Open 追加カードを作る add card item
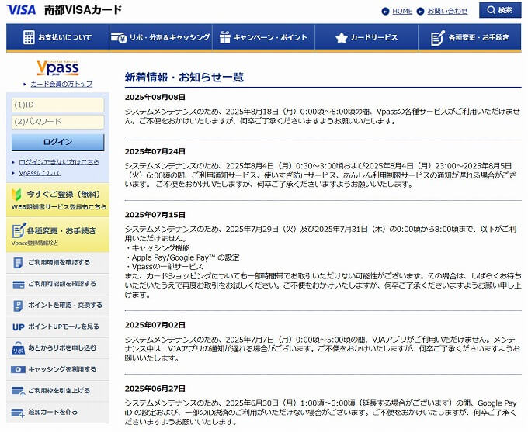Viewport: 528px width, 432px height. pos(56,412)
